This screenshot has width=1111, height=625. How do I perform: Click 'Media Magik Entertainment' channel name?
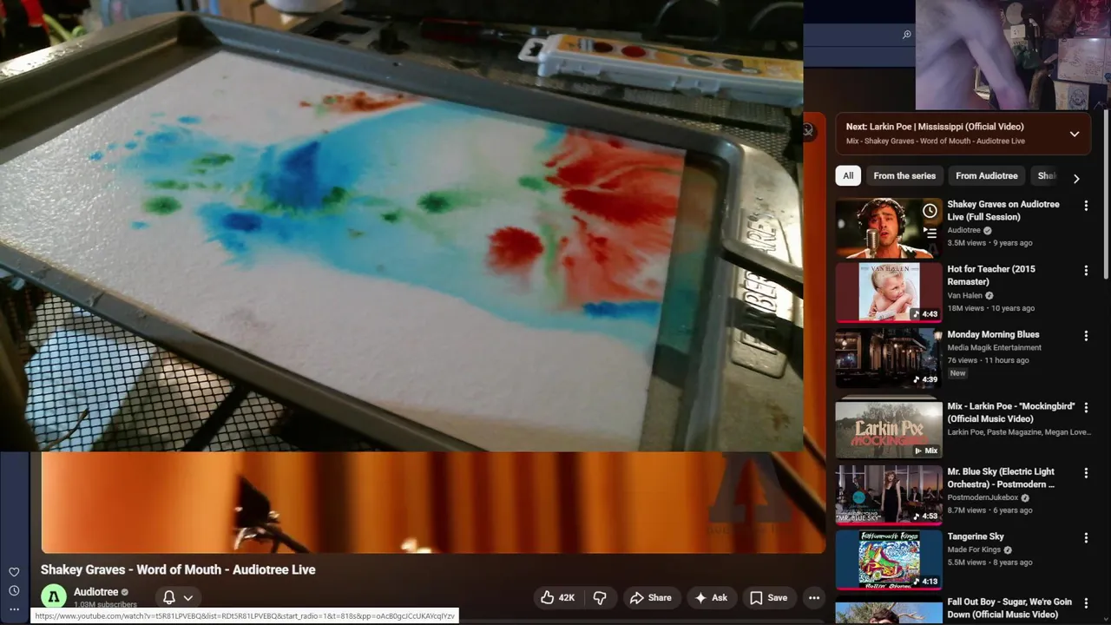pyautogui.click(x=994, y=347)
